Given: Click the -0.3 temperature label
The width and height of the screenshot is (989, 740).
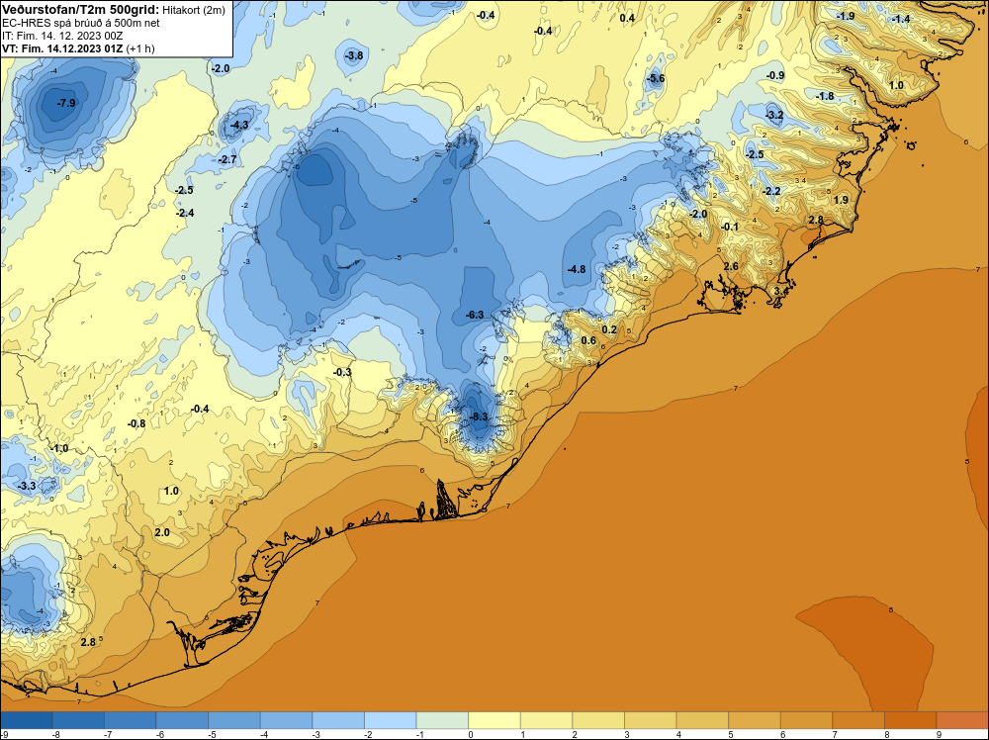Looking at the screenshot, I should pos(342,372).
